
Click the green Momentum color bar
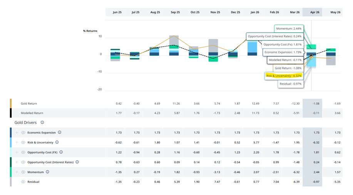coord(10,172)
